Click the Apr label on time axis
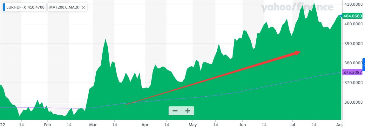The height and width of the screenshot is (129, 365). (145, 125)
